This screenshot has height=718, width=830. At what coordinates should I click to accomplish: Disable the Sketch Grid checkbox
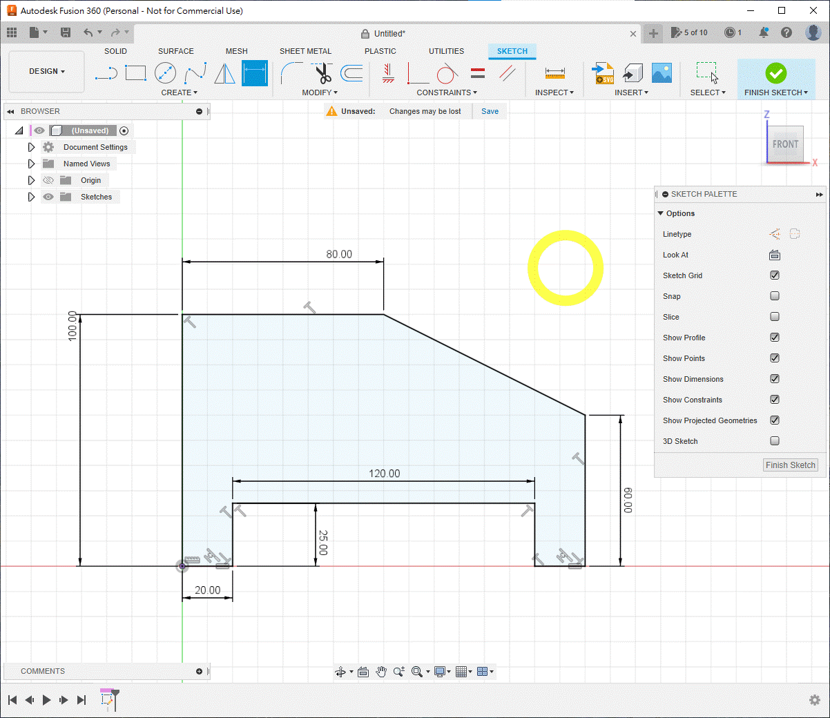tap(775, 275)
